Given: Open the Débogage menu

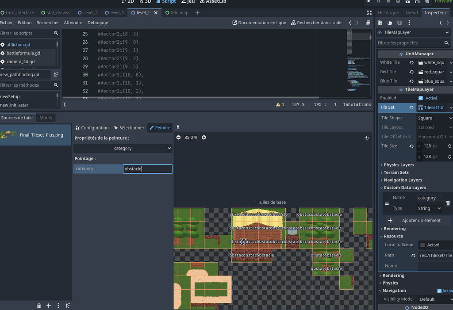Looking at the screenshot, I should (98, 23).
